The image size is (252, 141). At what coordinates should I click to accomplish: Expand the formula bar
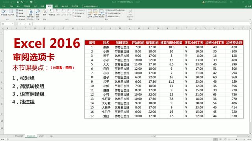coord(250,24)
